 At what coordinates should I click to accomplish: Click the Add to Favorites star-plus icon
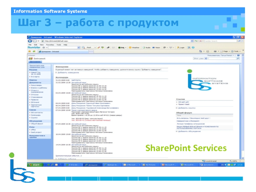coord(34,52)
